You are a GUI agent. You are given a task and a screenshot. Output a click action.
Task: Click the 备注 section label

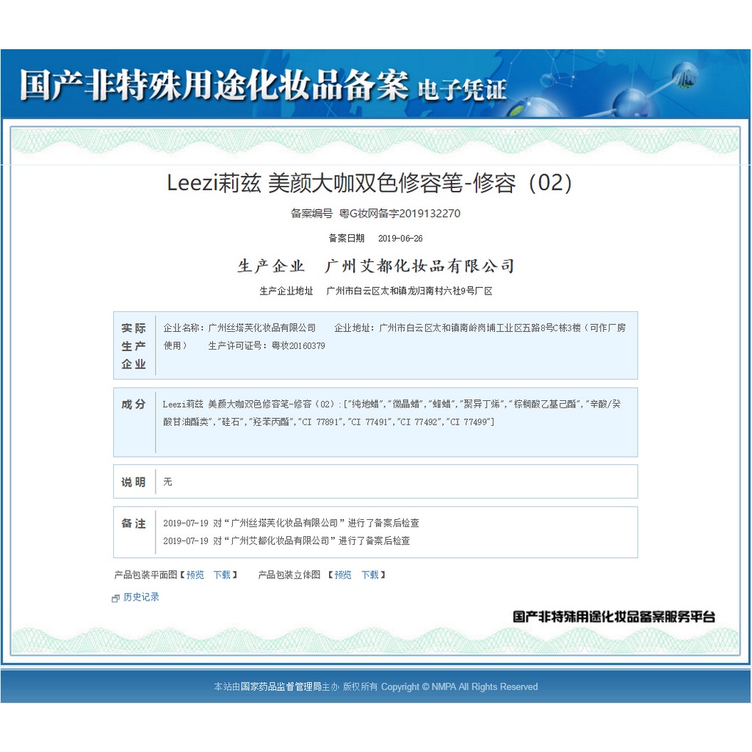click(134, 524)
